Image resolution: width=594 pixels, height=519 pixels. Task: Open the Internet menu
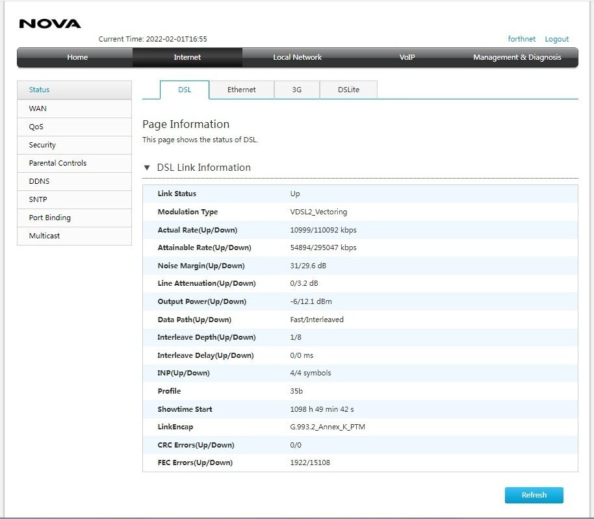187,57
